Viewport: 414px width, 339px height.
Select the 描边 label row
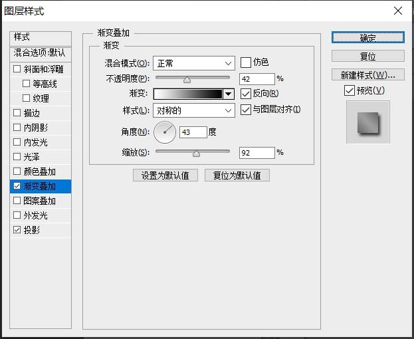[41, 113]
